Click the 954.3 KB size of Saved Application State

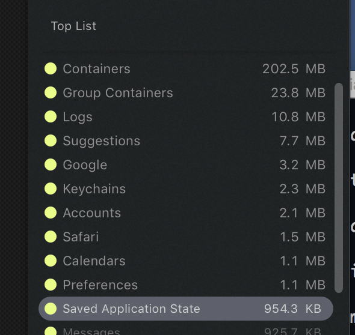click(x=292, y=309)
